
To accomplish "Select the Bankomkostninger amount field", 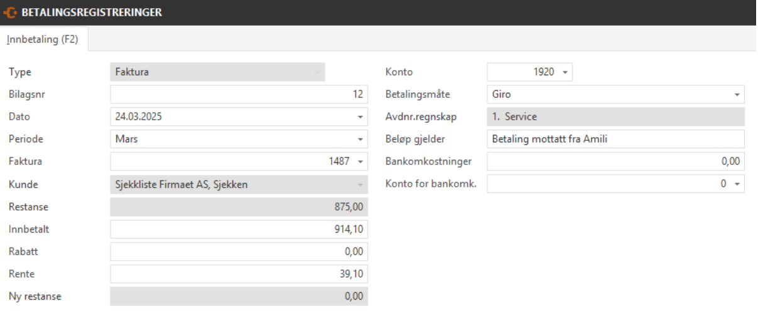I will coord(615,162).
